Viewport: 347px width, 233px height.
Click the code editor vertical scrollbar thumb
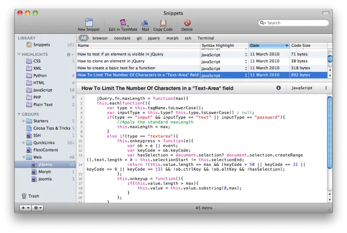[330, 132]
